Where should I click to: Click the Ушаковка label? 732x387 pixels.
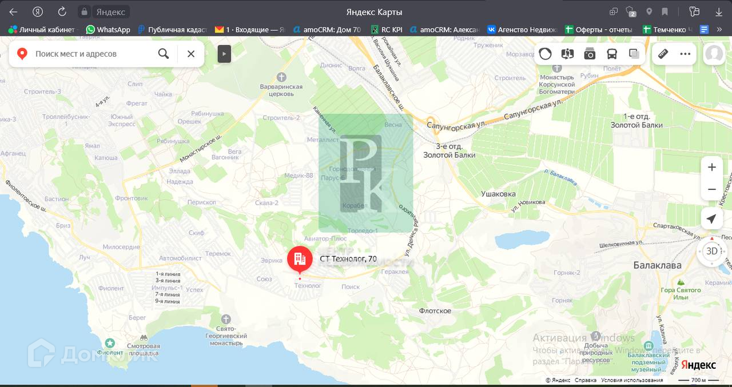pos(498,194)
